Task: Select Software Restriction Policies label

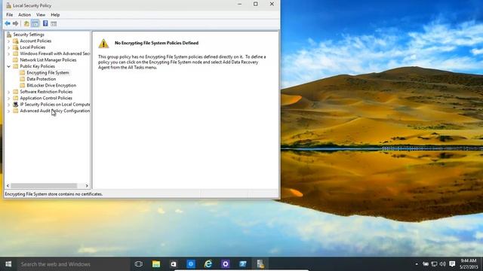Action: pyautogui.click(x=46, y=92)
